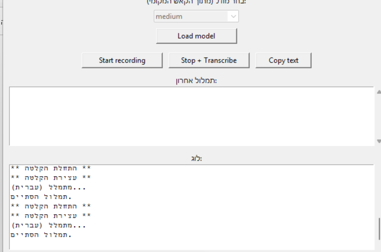
Task: Click the last "עצירת הקלטה" log line
Action: tap(51, 216)
